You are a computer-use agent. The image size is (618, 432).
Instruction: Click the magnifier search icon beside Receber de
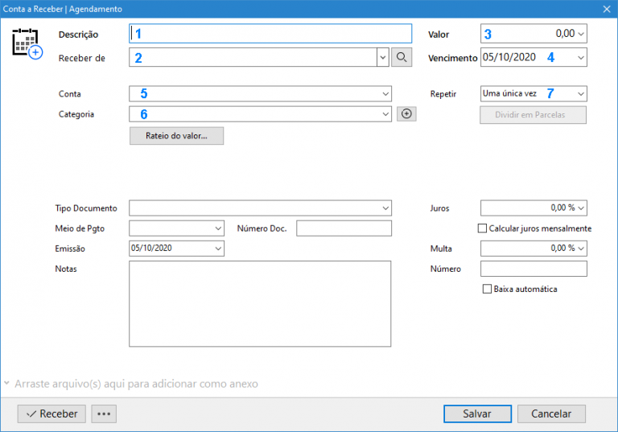point(402,57)
